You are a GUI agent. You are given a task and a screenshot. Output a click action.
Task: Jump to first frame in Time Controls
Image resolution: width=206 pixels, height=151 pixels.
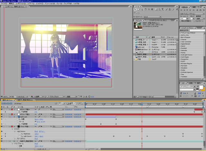(x=181, y=10)
